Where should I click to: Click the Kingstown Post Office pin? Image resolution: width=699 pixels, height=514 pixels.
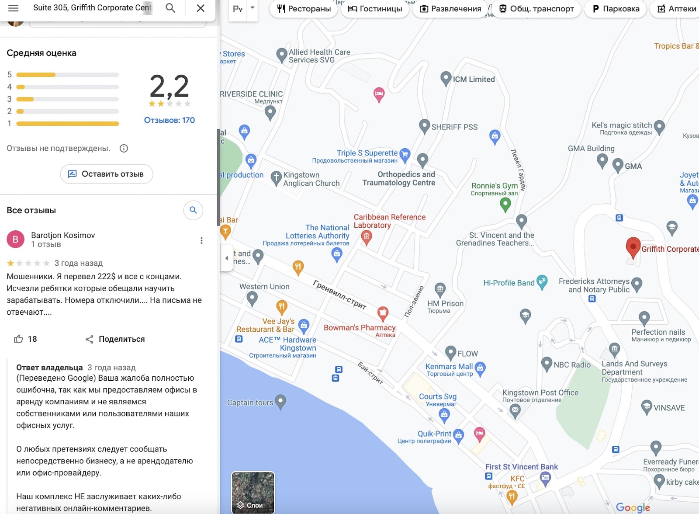click(x=515, y=411)
